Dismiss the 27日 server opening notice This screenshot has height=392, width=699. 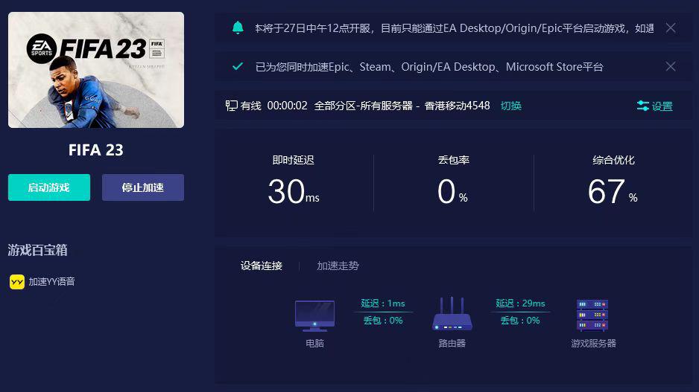[671, 28]
